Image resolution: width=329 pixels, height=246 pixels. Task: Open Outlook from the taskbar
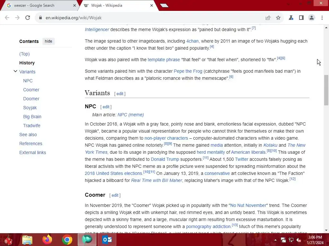(107, 240)
